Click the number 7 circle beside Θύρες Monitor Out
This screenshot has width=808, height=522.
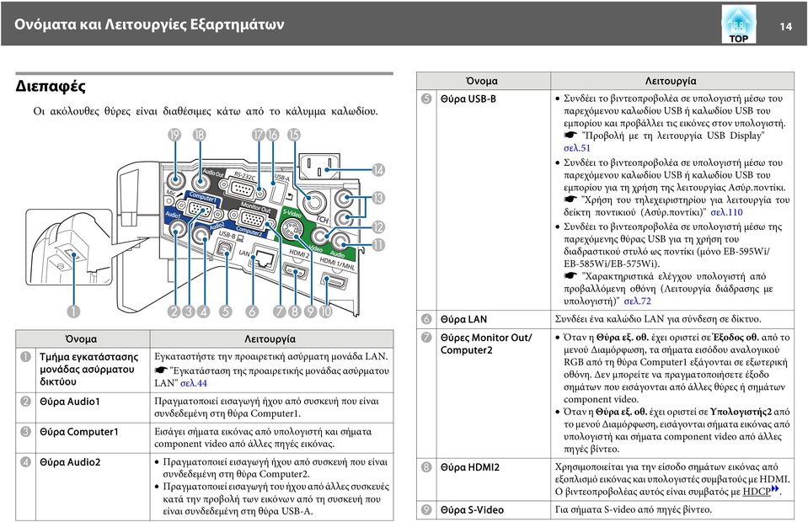(426, 338)
